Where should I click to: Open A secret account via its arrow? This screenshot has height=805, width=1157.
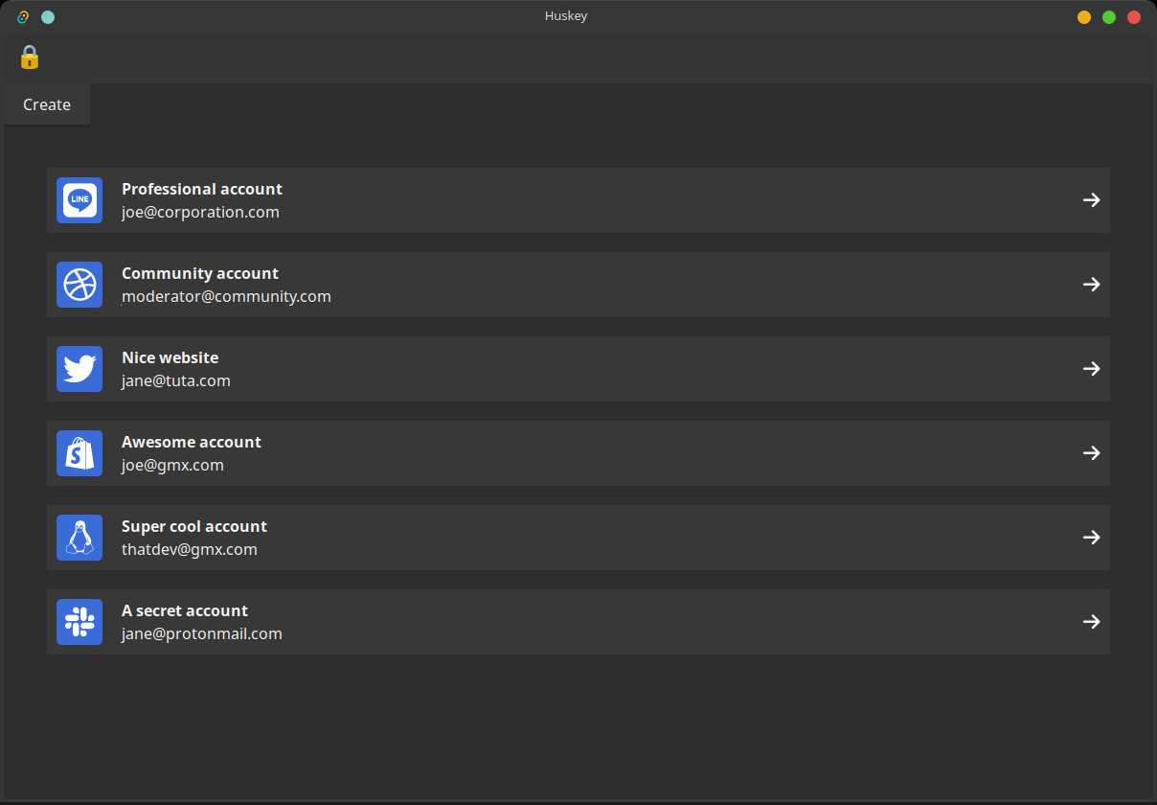click(1091, 622)
